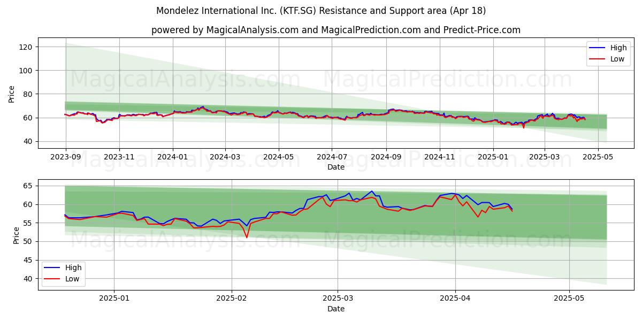Click the '2025-05' tick label in the upper chart
This screenshot has width=642, height=321.
598,158
